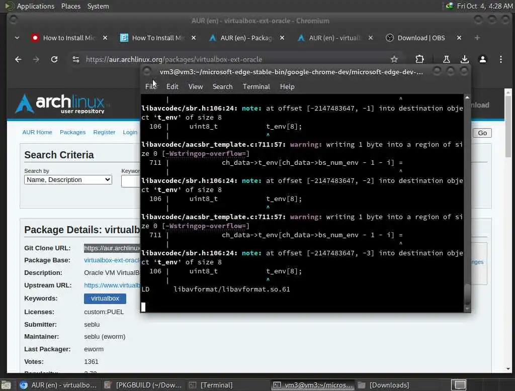The height and width of the screenshot is (391, 515).
Task: Click the terminal scrollbar thumb
Action: (467, 295)
